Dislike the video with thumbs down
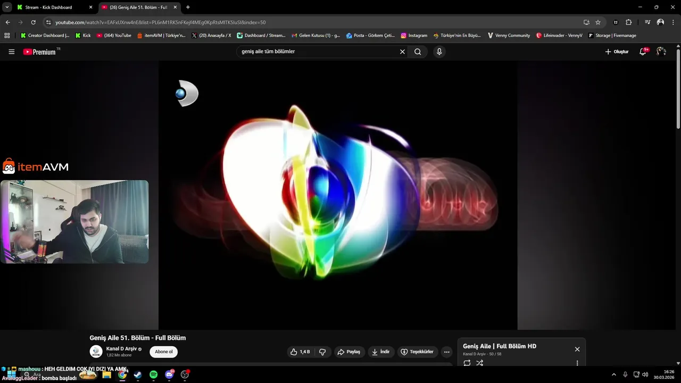 (322, 352)
